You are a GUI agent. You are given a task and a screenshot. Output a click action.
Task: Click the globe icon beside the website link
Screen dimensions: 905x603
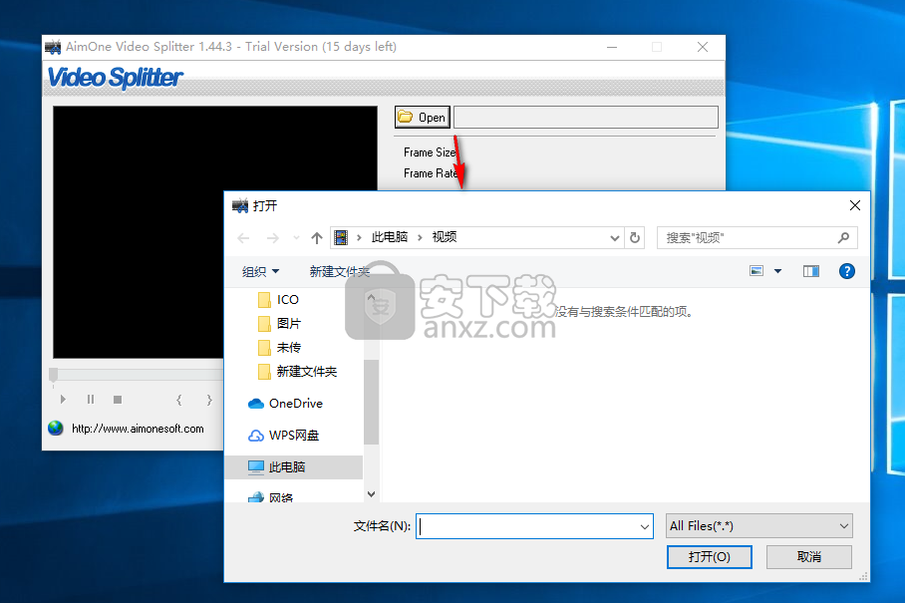[56, 428]
